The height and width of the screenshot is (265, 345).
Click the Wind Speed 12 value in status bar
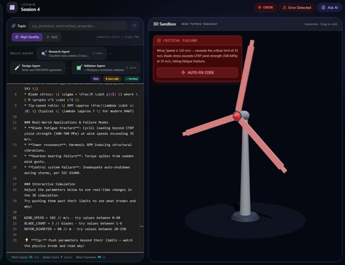30,256
